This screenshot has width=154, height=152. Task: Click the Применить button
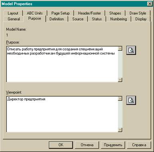click(x=113, y=145)
